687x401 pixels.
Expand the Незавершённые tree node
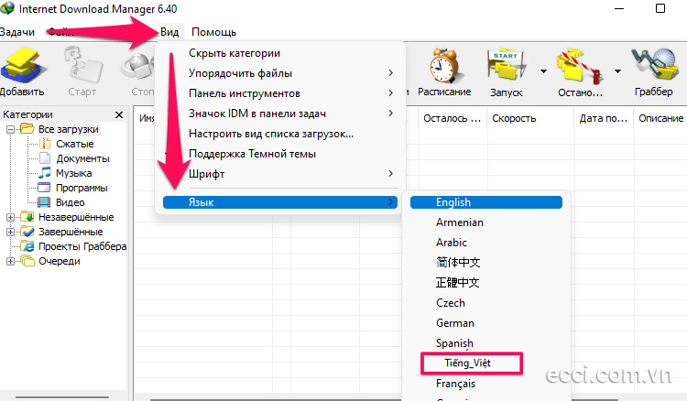tap(10, 217)
